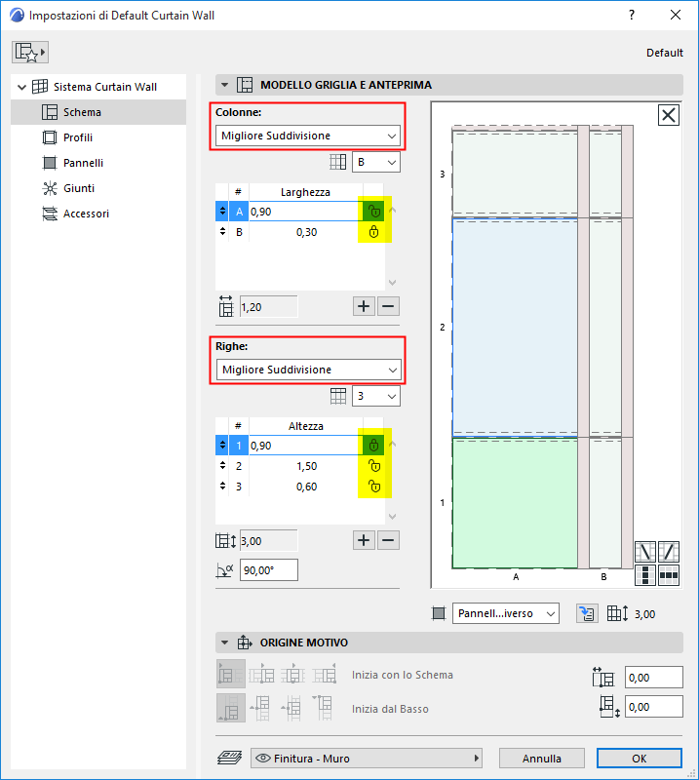Open the favorites picker button with star
Screen dimensions: 699x780
tap(30, 53)
